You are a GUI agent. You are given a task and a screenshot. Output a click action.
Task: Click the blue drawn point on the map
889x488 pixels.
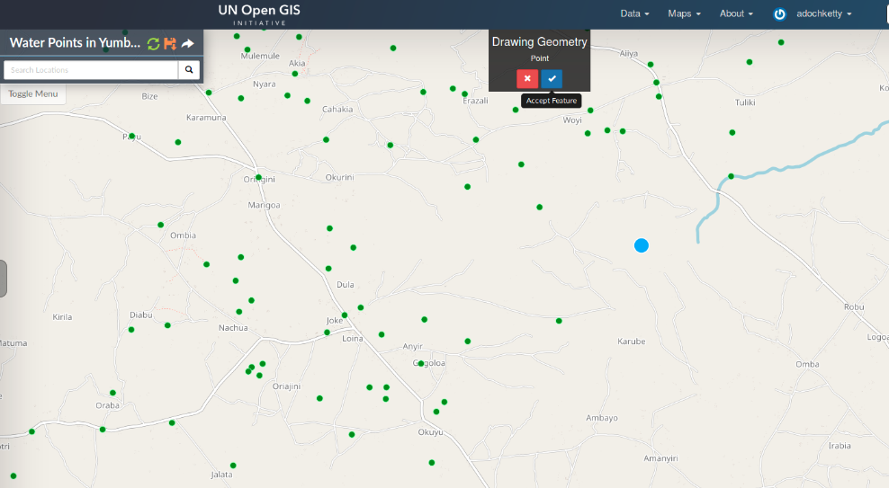[642, 245]
